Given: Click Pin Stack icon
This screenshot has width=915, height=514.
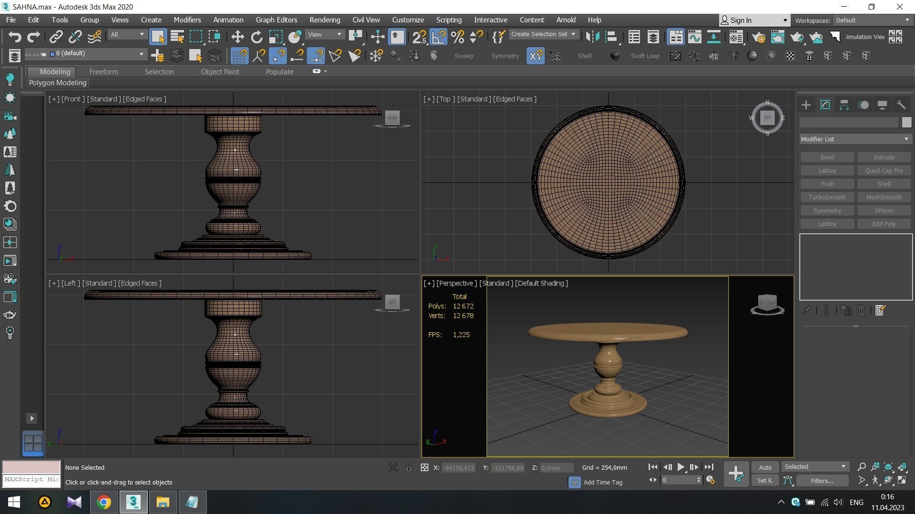Looking at the screenshot, I should point(806,311).
